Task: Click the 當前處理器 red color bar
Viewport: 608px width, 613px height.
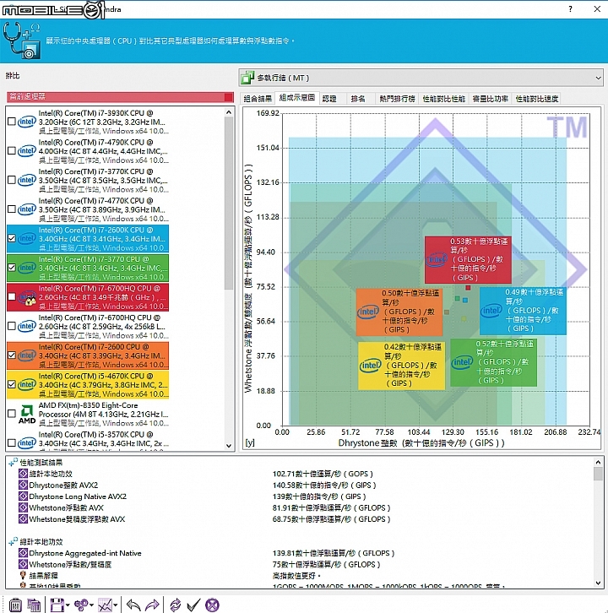Action: pos(120,96)
